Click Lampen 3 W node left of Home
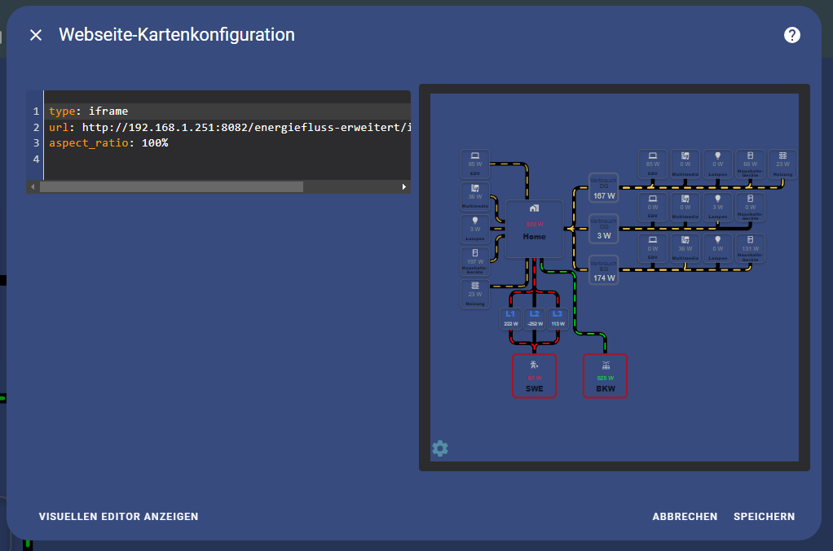 (x=475, y=229)
